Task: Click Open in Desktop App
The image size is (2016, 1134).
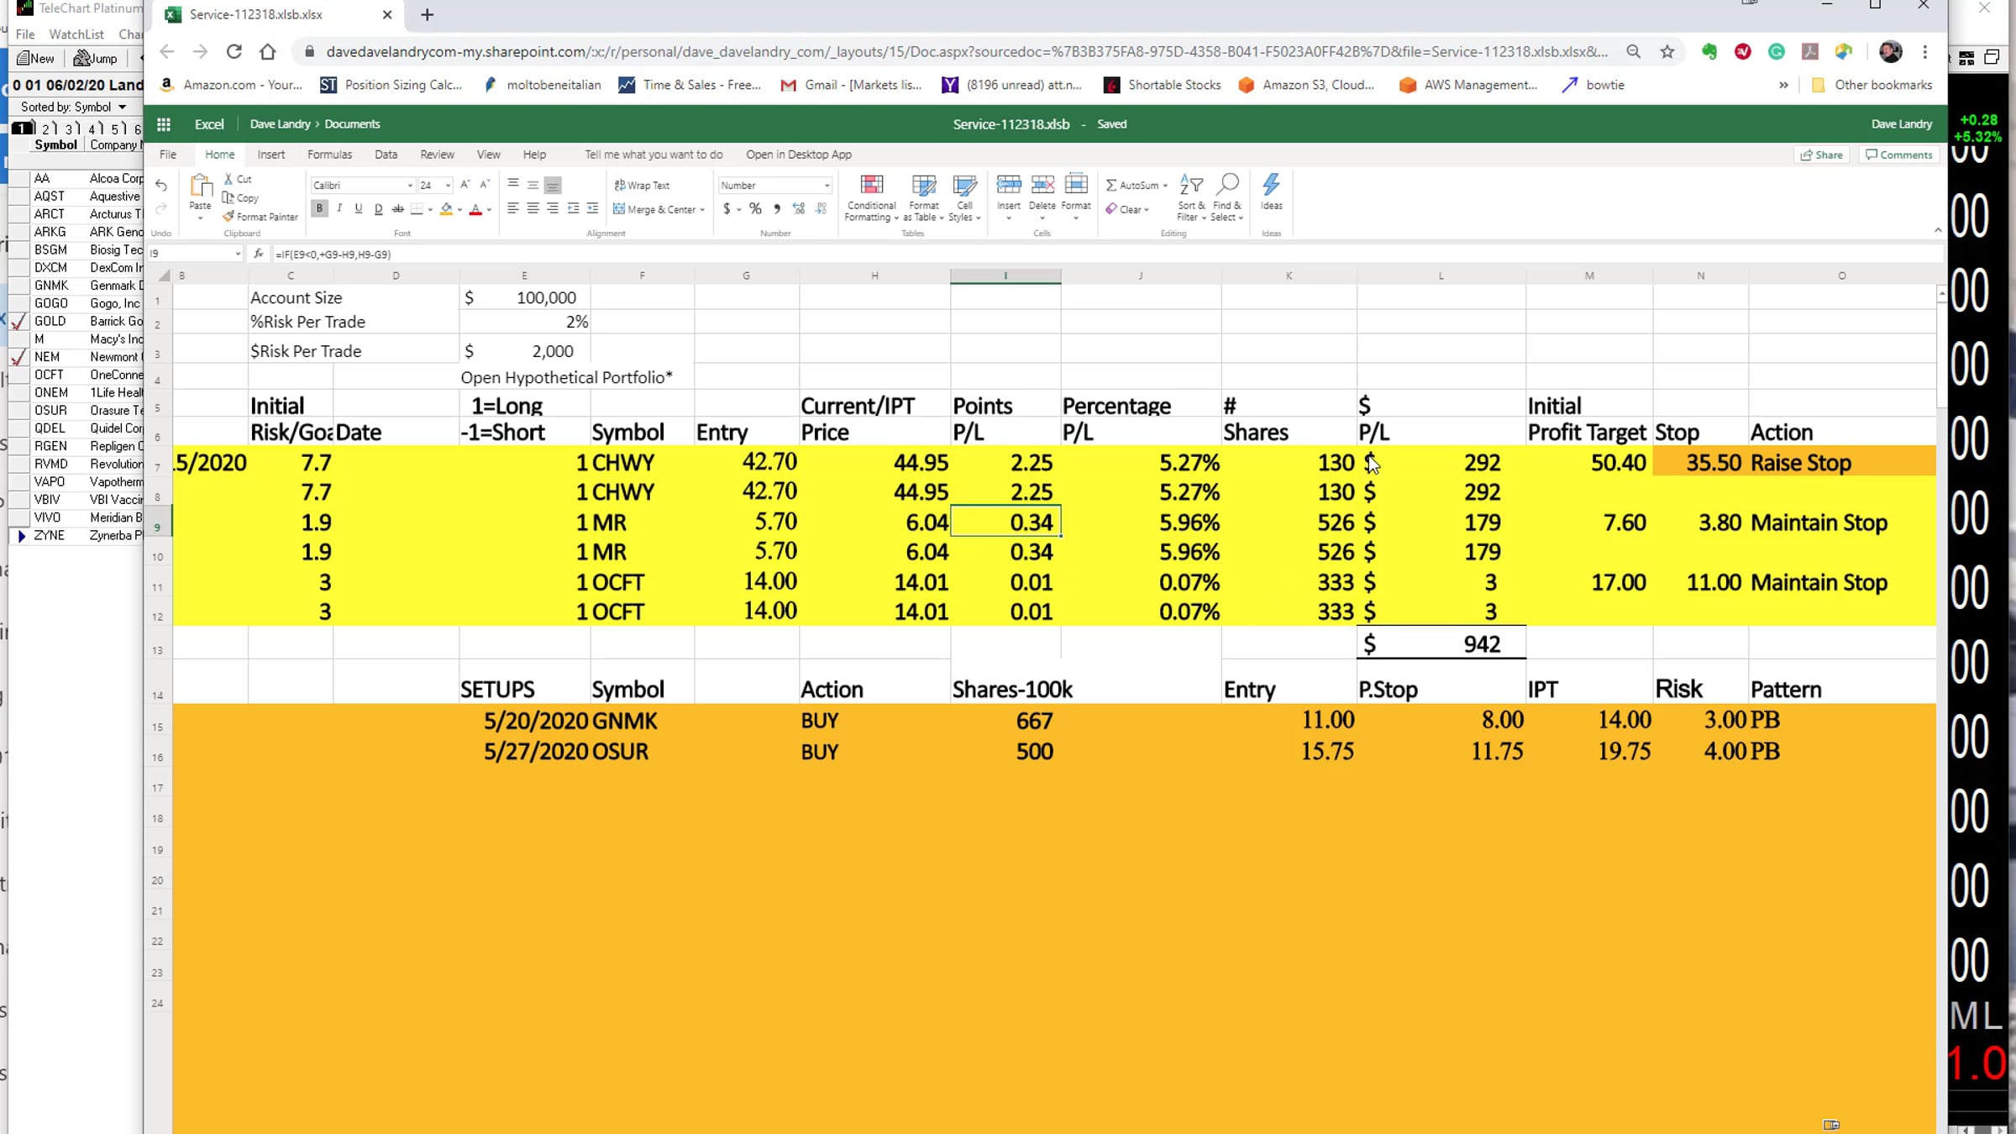Action: 799,155
